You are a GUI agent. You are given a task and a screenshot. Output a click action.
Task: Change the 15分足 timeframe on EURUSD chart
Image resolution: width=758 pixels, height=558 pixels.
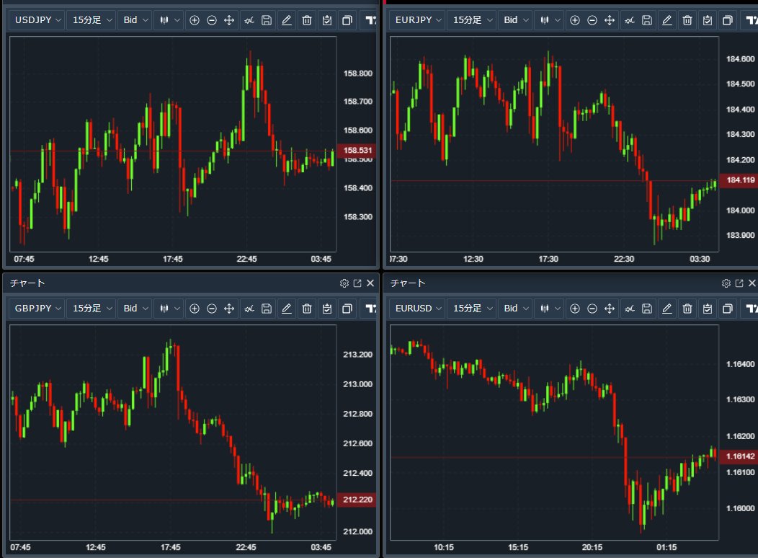tap(472, 309)
